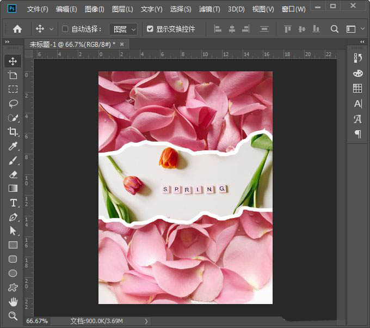Select the Lasso tool

point(13,104)
